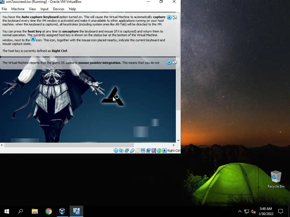Click the display status icon

(143, 151)
